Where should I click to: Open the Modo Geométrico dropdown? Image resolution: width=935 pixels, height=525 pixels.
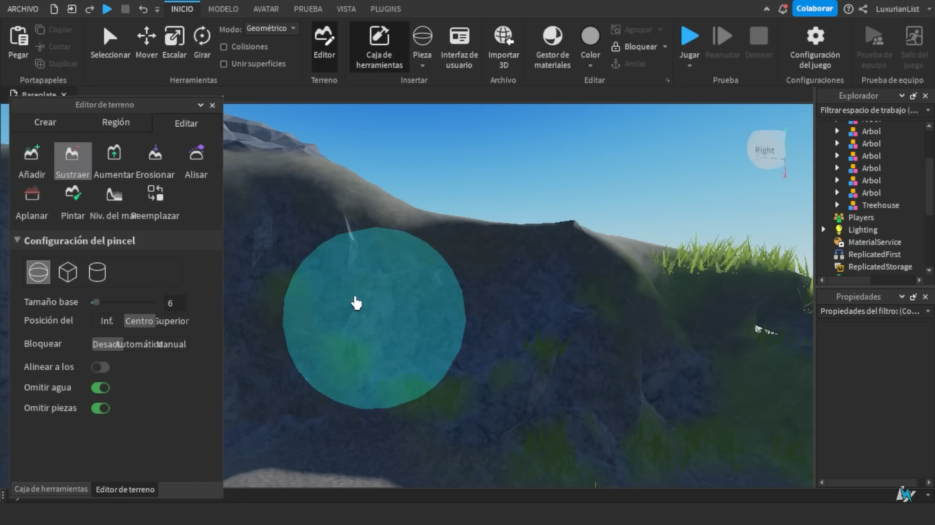click(x=271, y=27)
